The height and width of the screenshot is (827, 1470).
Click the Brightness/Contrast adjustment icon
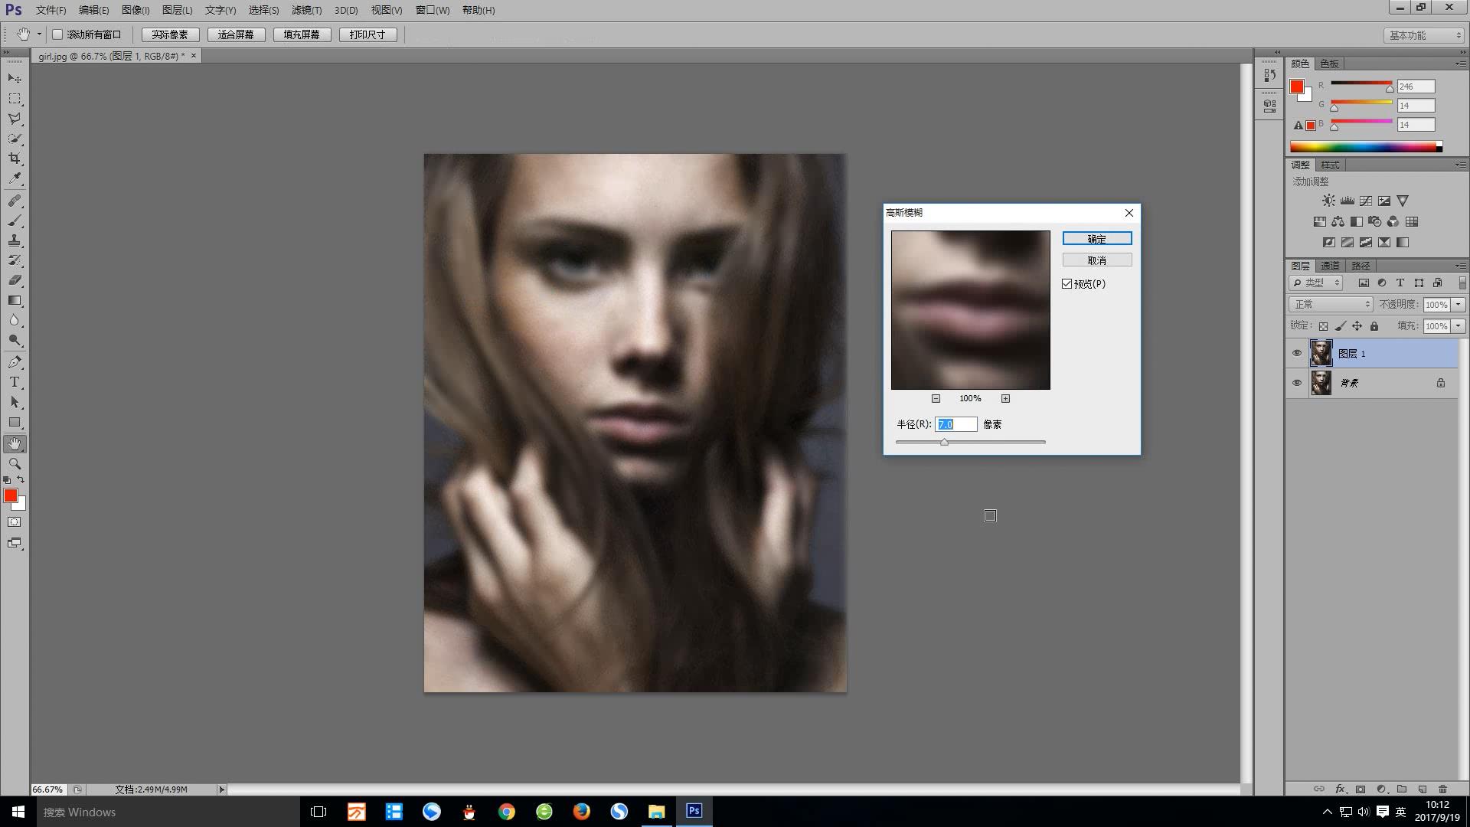tap(1328, 201)
